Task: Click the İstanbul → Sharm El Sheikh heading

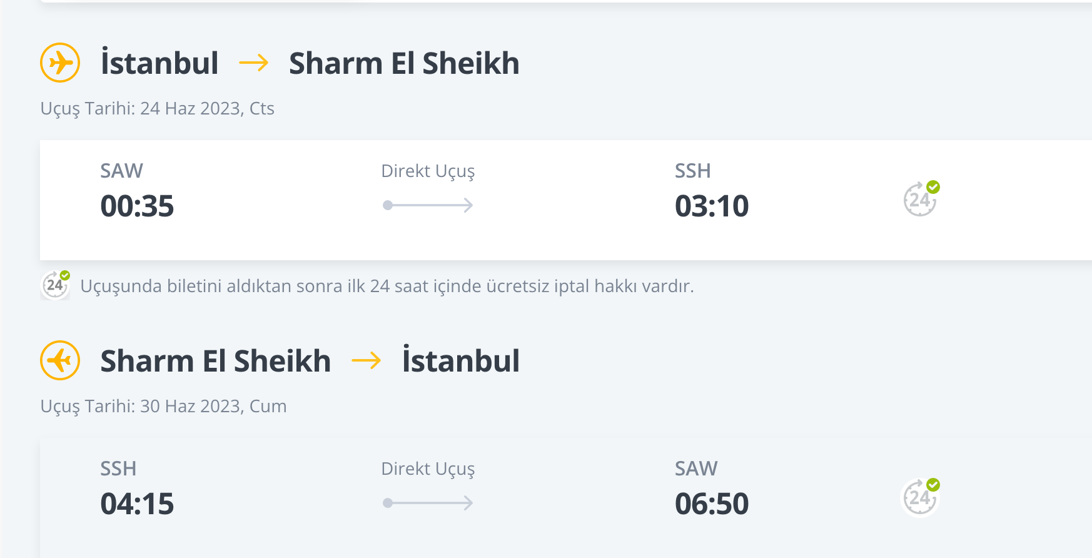Action: pyautogui.click(x=310, y=63)
